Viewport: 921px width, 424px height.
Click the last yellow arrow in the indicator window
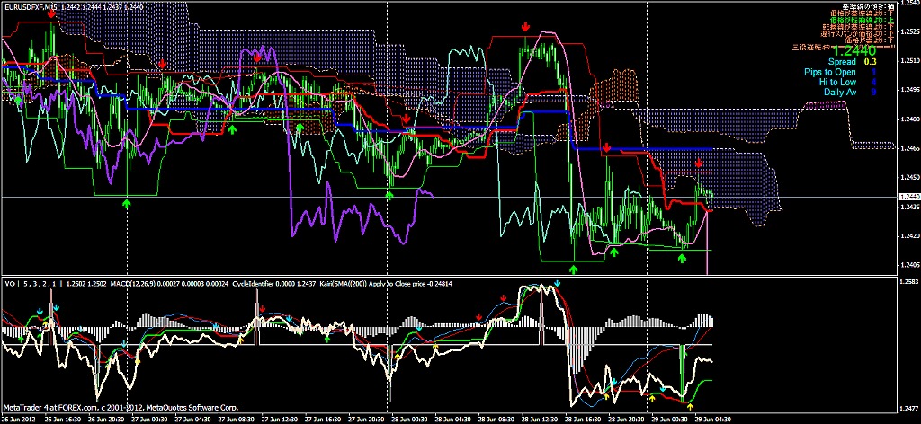tap(689, 408)
